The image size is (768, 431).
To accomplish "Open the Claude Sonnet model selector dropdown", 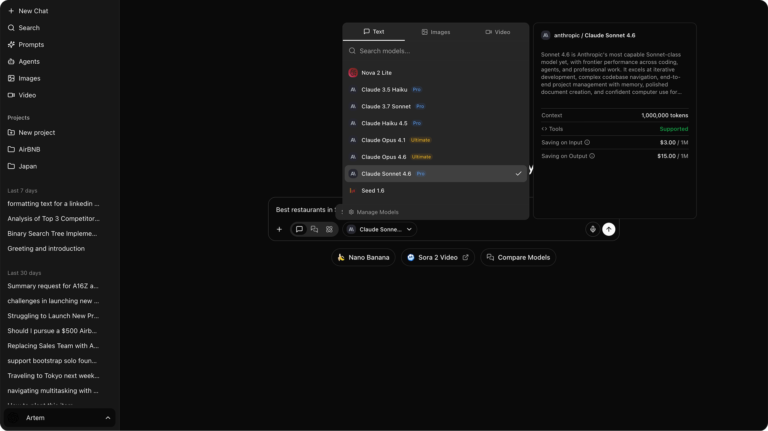I will point(380,229).
